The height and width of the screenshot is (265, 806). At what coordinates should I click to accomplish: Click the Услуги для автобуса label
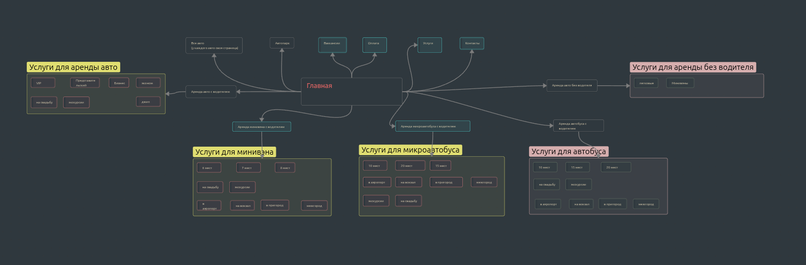[569, 151]
